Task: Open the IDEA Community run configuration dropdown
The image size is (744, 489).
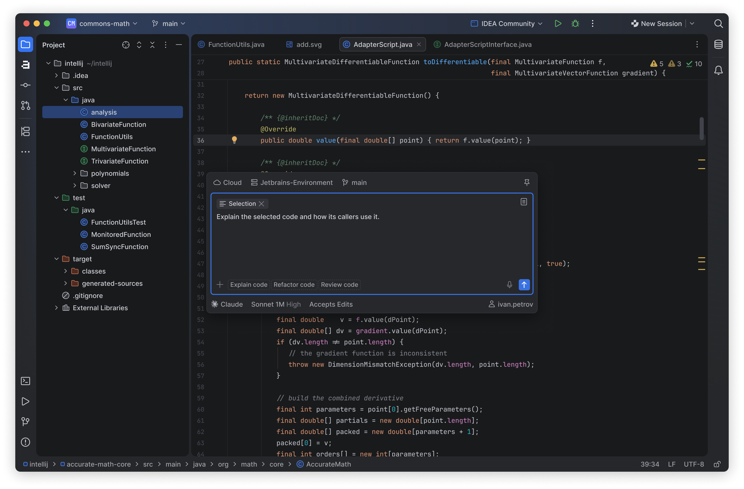Action: [507, 23]
